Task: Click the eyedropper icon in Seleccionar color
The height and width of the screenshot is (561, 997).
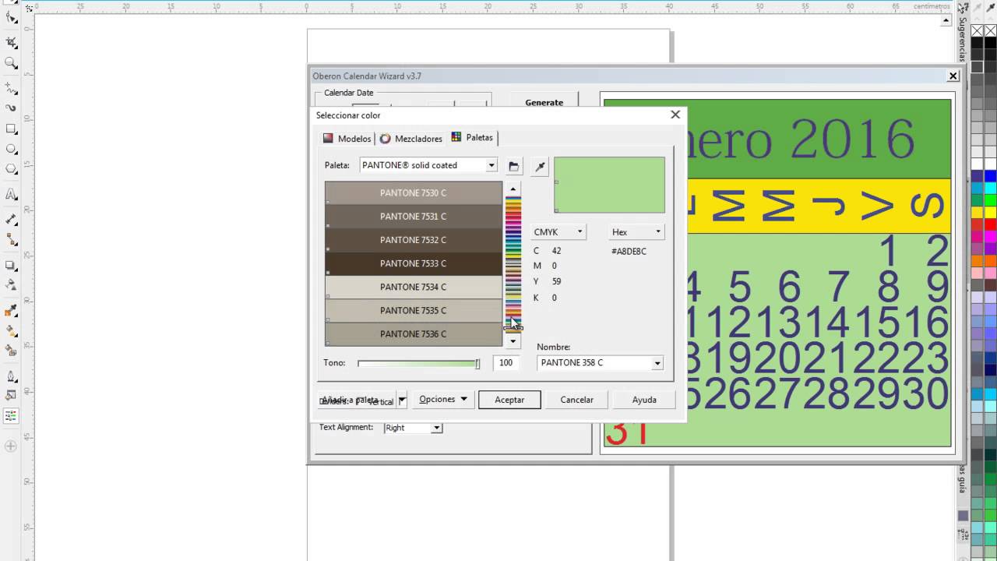Action: 540,166
